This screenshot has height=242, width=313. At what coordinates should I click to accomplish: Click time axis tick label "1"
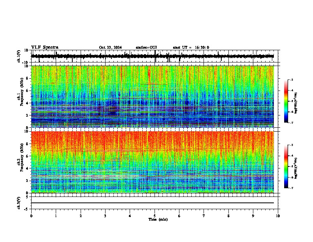tap(56, 216)
